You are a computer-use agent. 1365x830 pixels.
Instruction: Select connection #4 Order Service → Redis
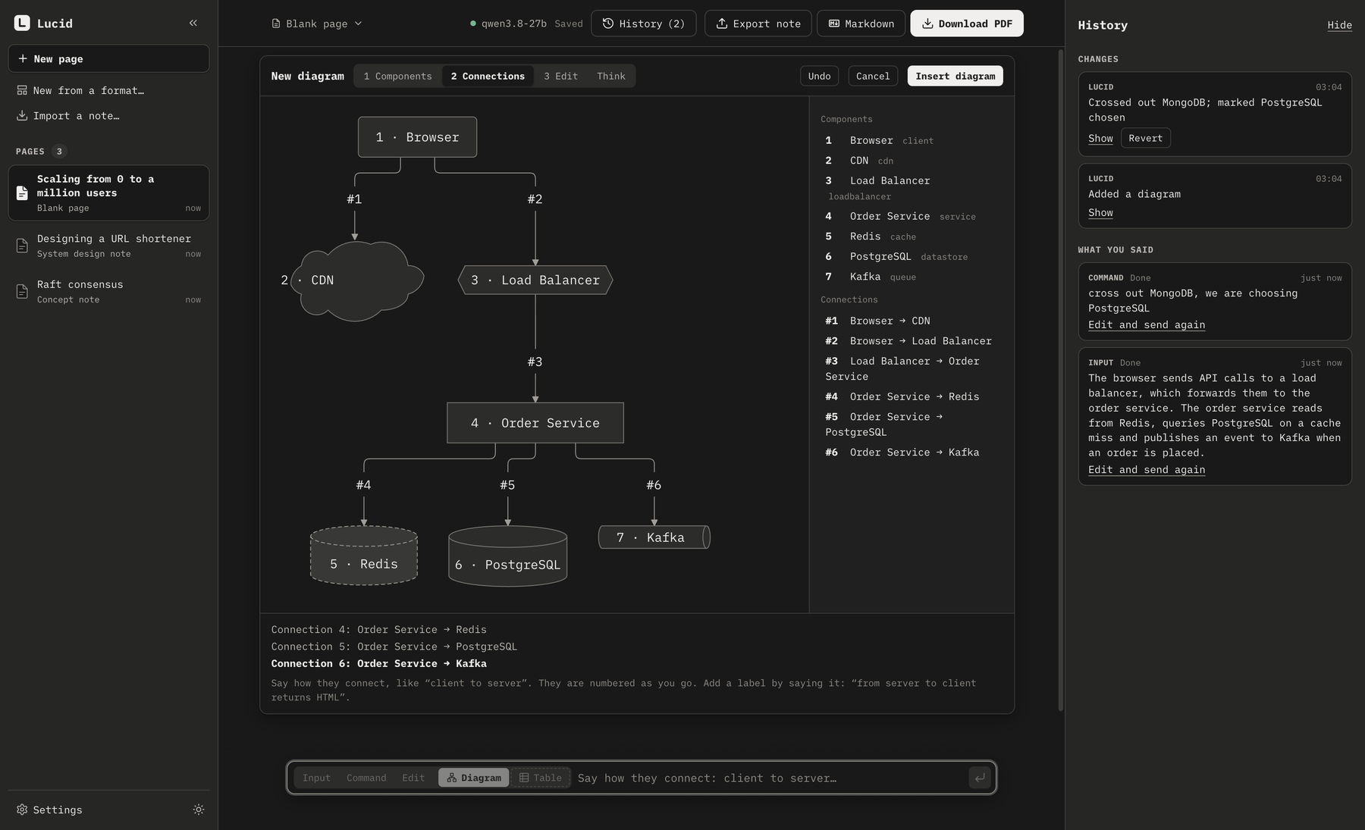click(910, 396)
